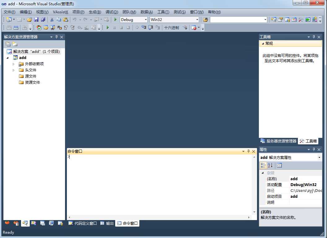Click the Open File folder icon

pyautogui.click(x=29, y=19)
